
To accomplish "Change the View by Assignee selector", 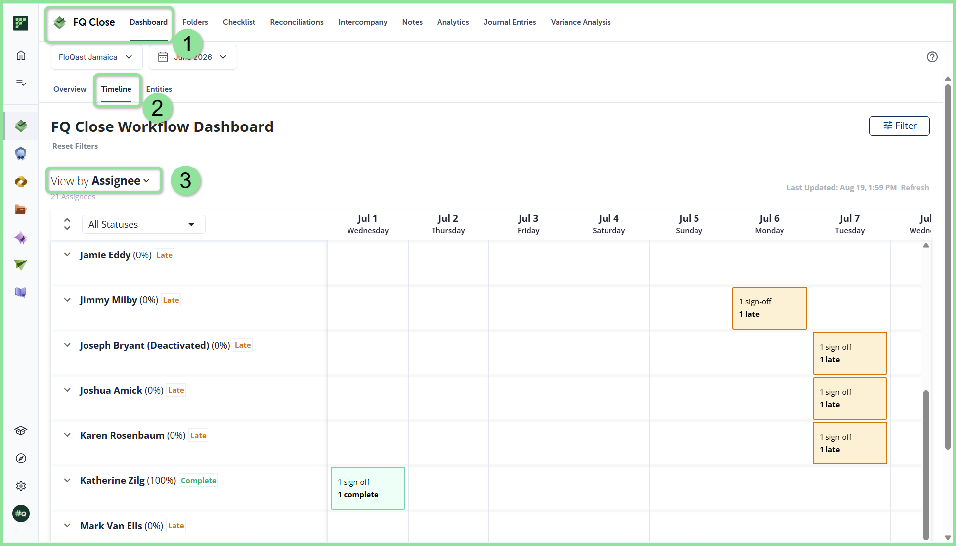I will point(100,181).
